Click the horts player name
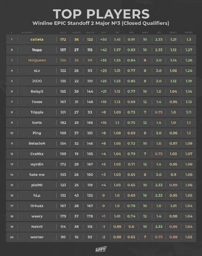 (37, 123)
